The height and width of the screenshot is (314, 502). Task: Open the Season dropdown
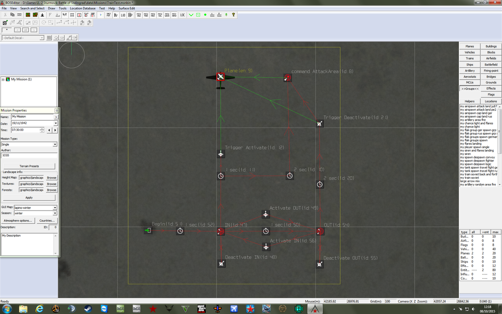[x=54, y=213]
